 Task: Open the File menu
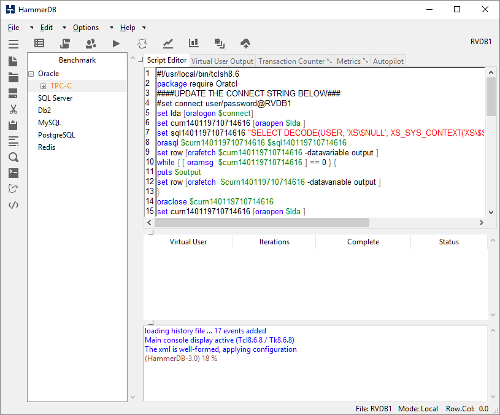point(13,28)
